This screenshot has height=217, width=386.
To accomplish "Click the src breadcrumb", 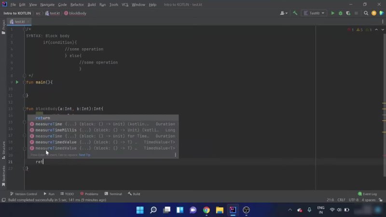I will coord(38,14).
